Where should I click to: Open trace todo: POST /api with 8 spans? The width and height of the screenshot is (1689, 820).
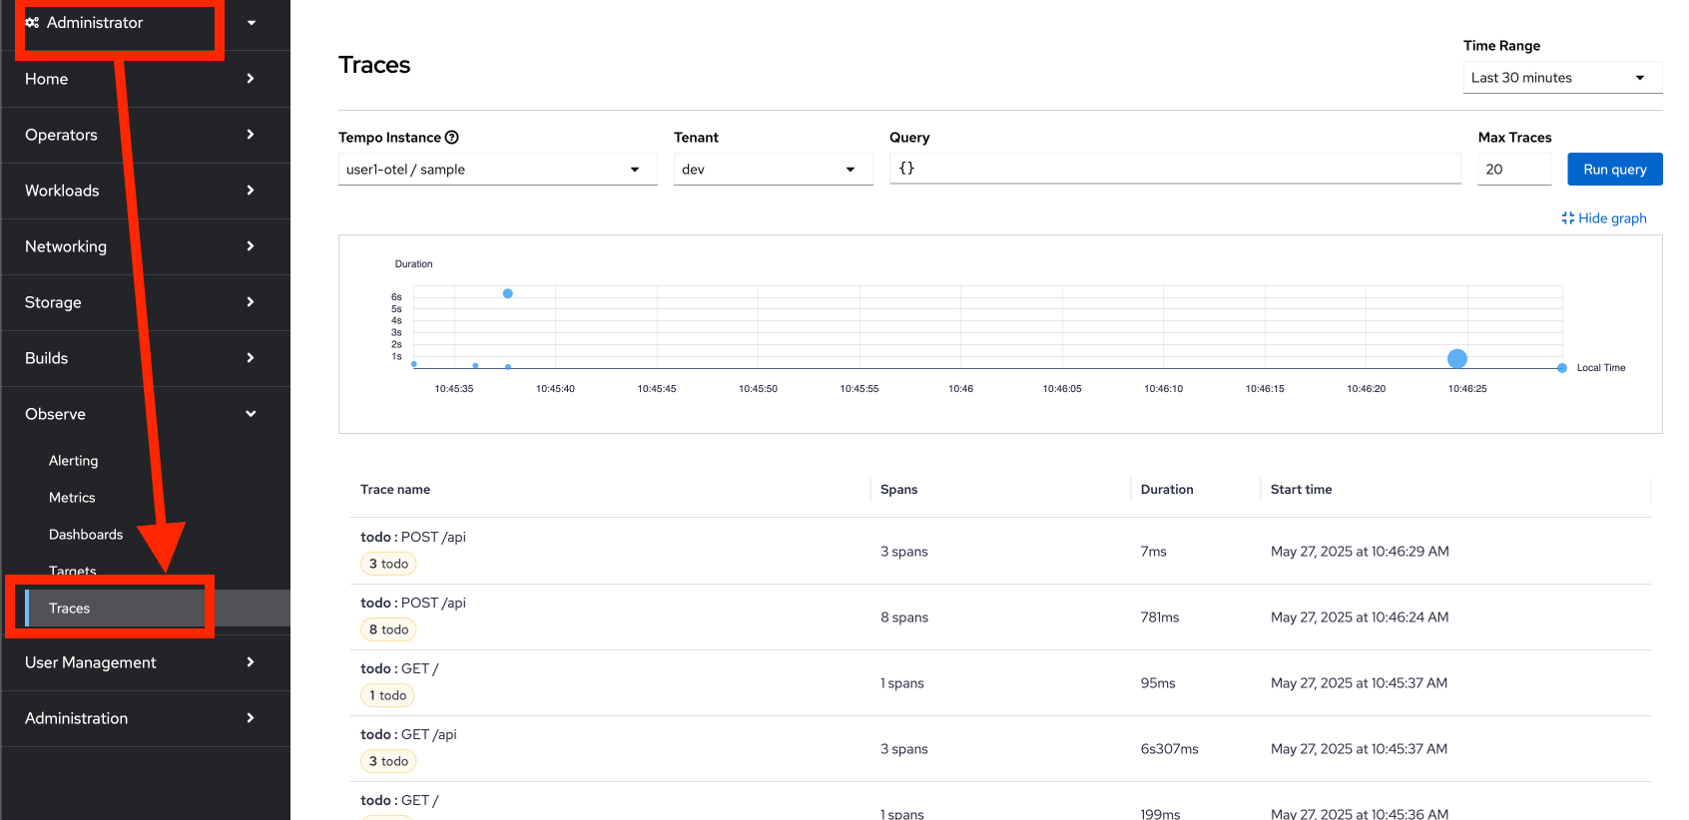[413, 603]
